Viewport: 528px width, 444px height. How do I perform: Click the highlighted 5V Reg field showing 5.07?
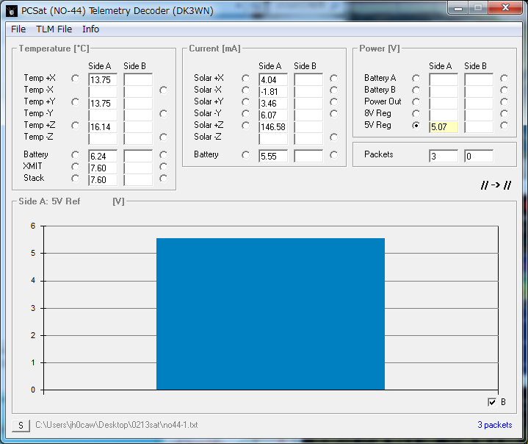(x=444, y=127)
